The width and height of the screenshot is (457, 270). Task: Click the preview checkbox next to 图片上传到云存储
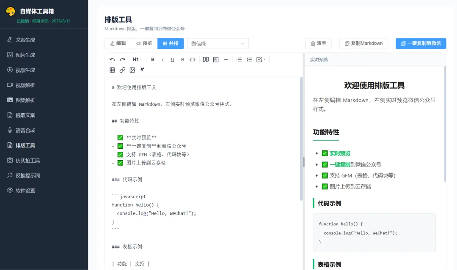(325, 186)
